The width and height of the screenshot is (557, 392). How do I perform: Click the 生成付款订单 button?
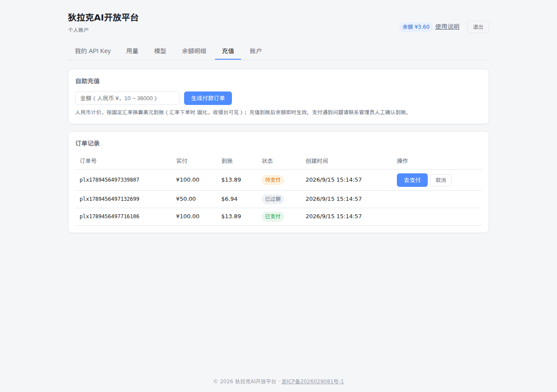pos(208,98)
